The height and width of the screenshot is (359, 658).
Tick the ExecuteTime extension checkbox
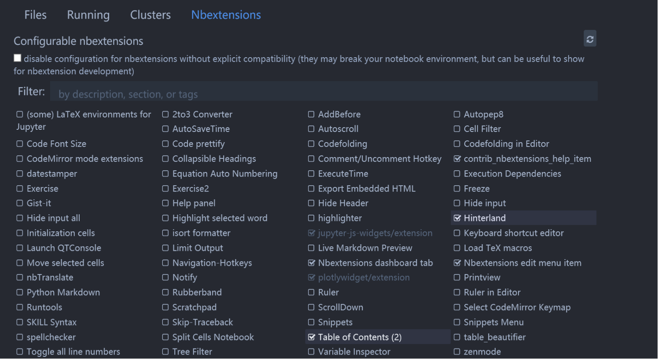click(x=311, y=174)
